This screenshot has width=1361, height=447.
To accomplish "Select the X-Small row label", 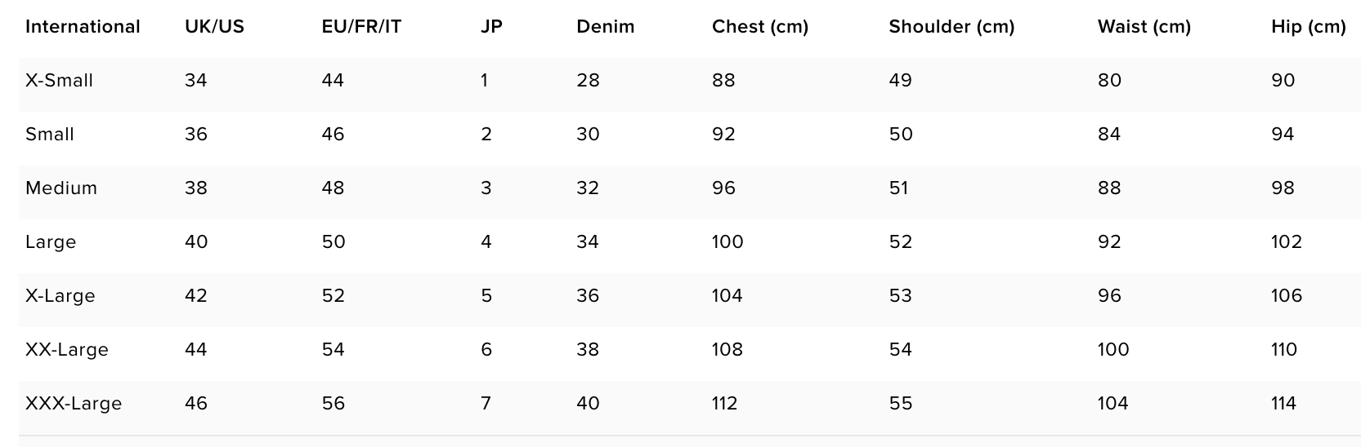I will [59, 80].
